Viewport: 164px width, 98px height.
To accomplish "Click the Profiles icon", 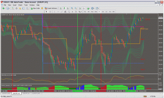I will pos(8,8).
